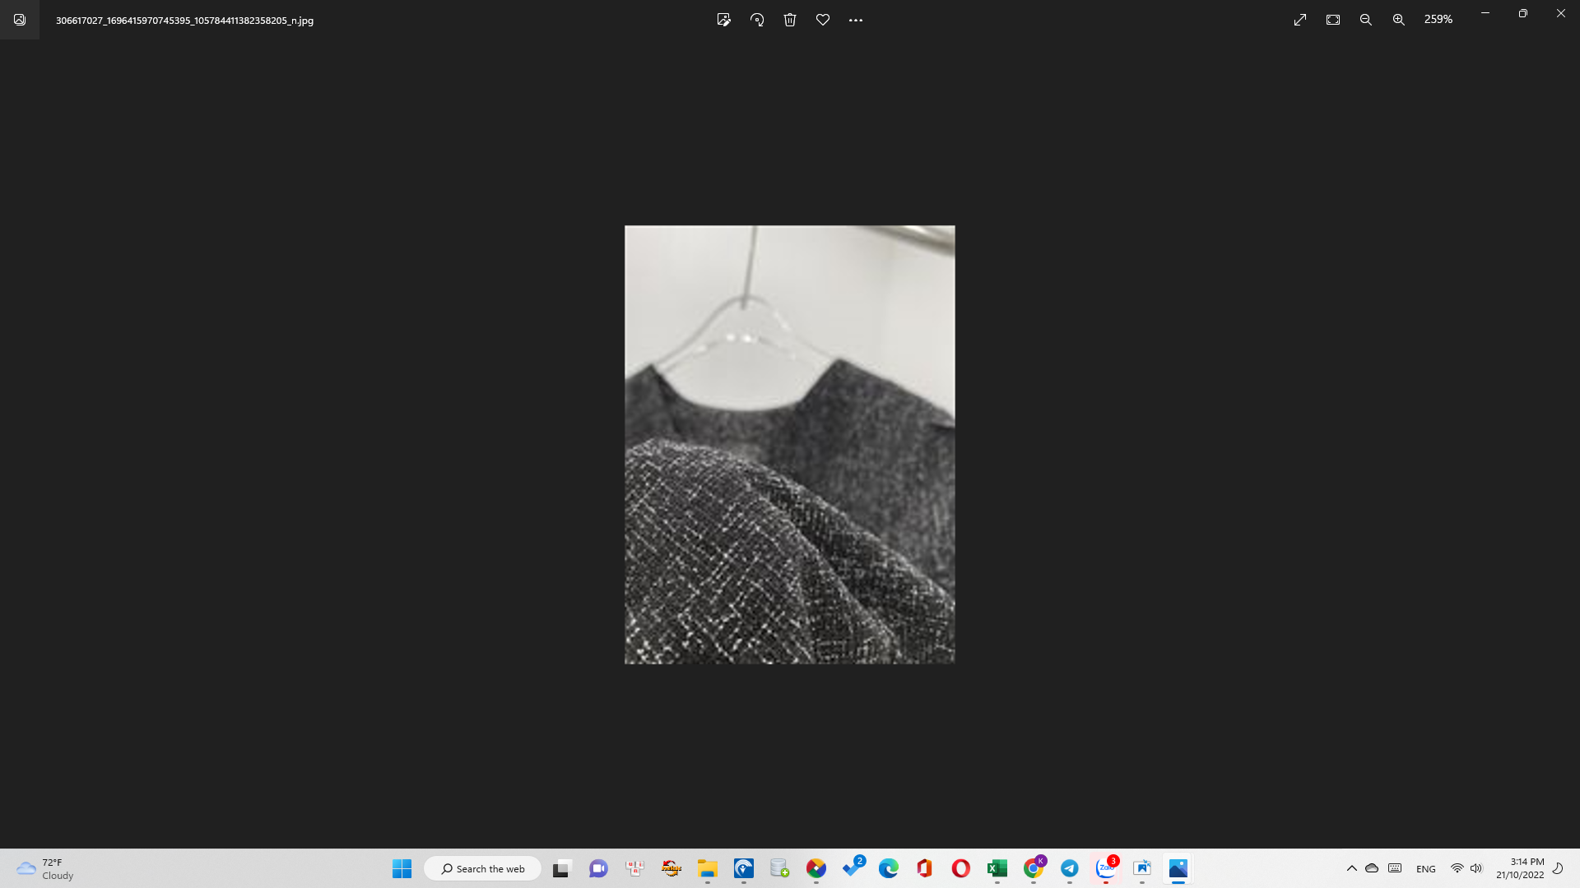Click the ENG language indicator
Viewport: 1580px width, 888px height.
click(1426, 869)
